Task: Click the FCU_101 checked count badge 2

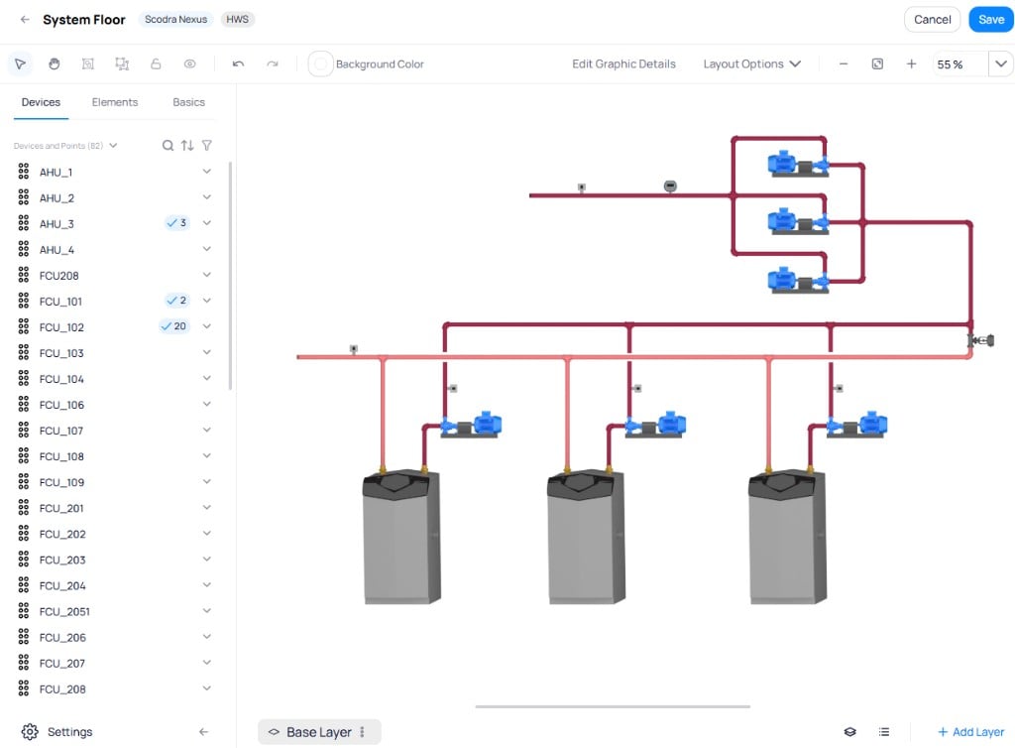Action: [176, 301]
